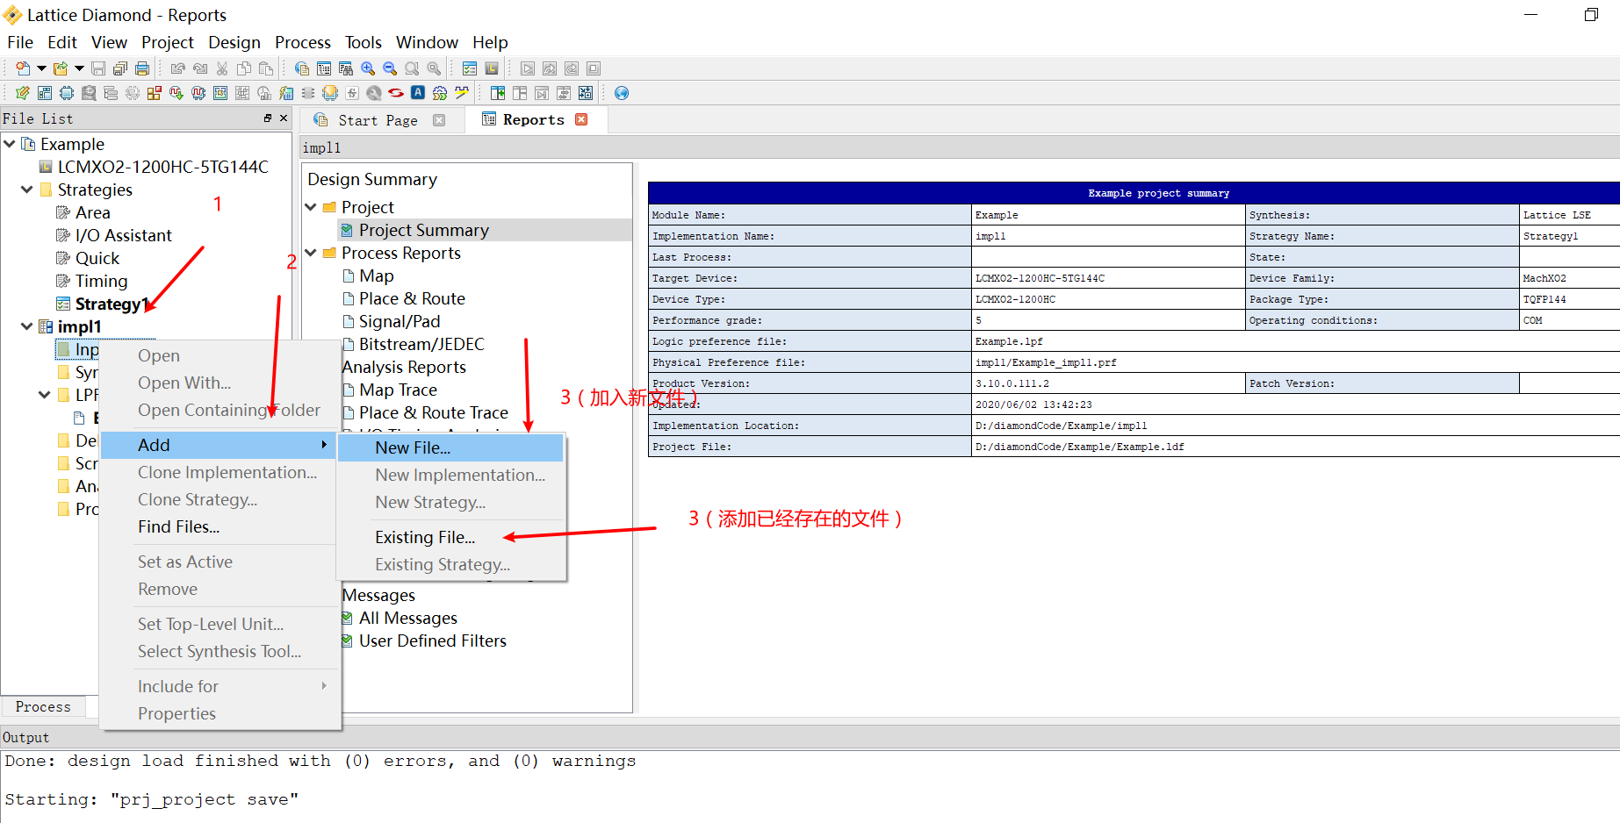Open the Bitstream/JEDEC report
The height and width of the screenshot is (823, 1620).
(421, 344)
